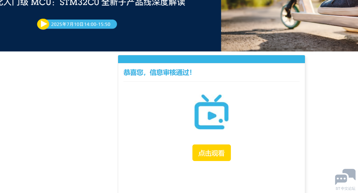Screen dimensions: 358x193
Task: Click the yellow play icon in the banner
Action: pos(43,24)
